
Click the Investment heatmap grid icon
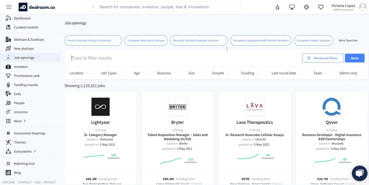(x=8, y=133)
